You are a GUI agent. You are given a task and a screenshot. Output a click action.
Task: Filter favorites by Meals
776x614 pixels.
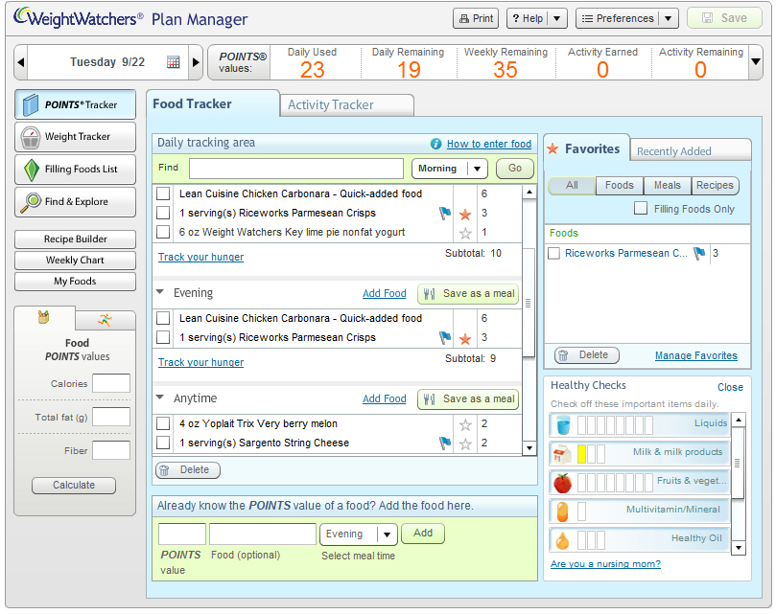click(x=668, y=186)
